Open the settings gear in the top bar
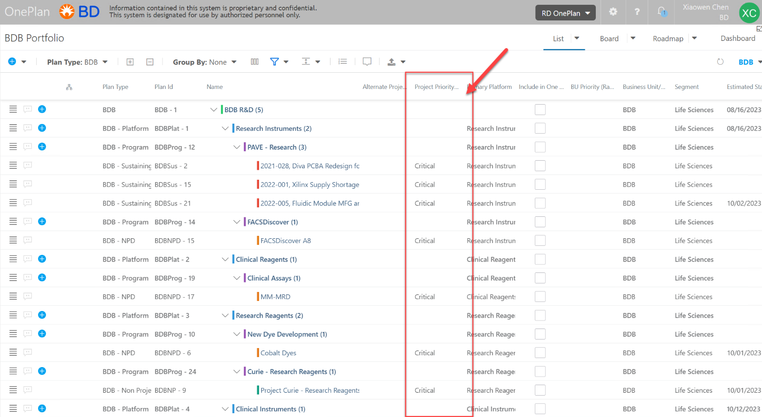 pyautogui.click(x=613, y=12)
